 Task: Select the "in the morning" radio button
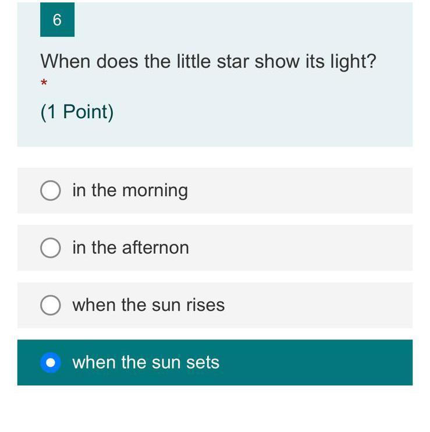(51, 190)
